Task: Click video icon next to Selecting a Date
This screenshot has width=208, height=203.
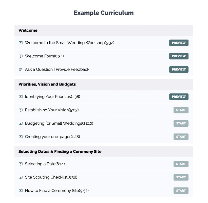Action: 21,164
